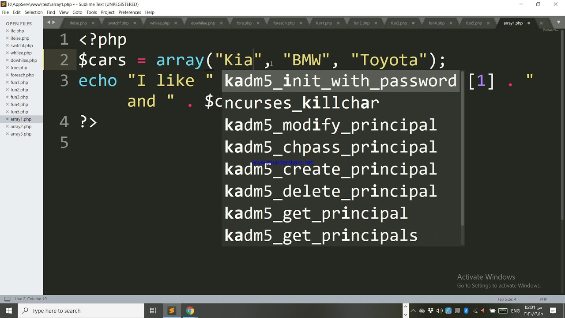Show hidden tray icons chevron
Viewport: 565px width, 318px height.
(413, 310)
